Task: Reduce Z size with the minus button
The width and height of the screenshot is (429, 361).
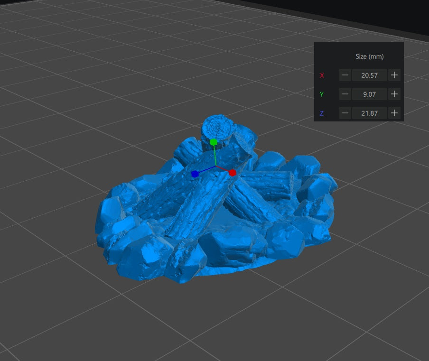Action: (x=345, y=113)
